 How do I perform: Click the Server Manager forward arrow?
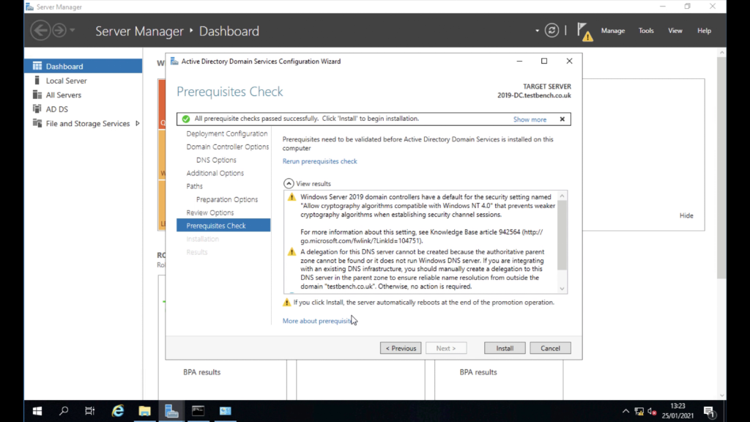59,31
